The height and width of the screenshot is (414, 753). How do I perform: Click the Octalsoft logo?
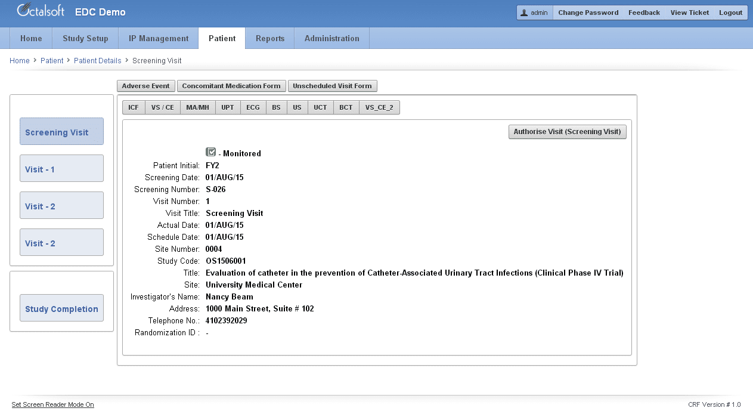click(41, 11)
